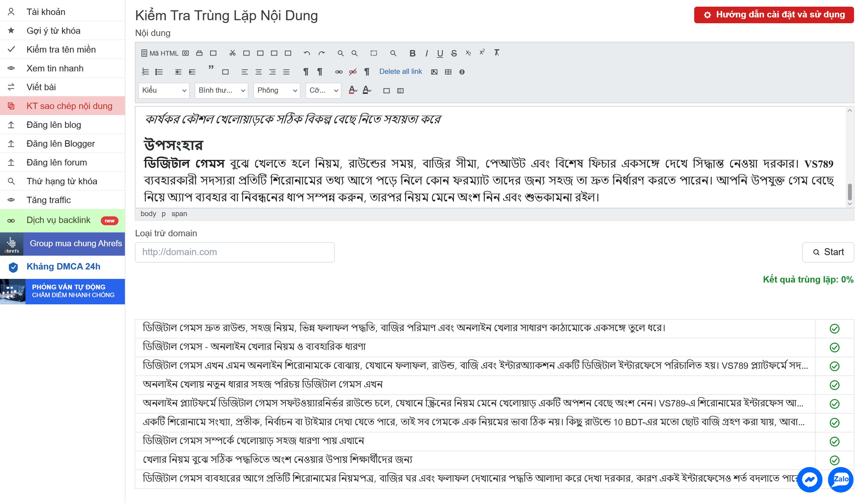Image resolution: width=864 pixels, height=503 pixels.
Task: Open Xem tin nhanh
Action: [62, 69]
